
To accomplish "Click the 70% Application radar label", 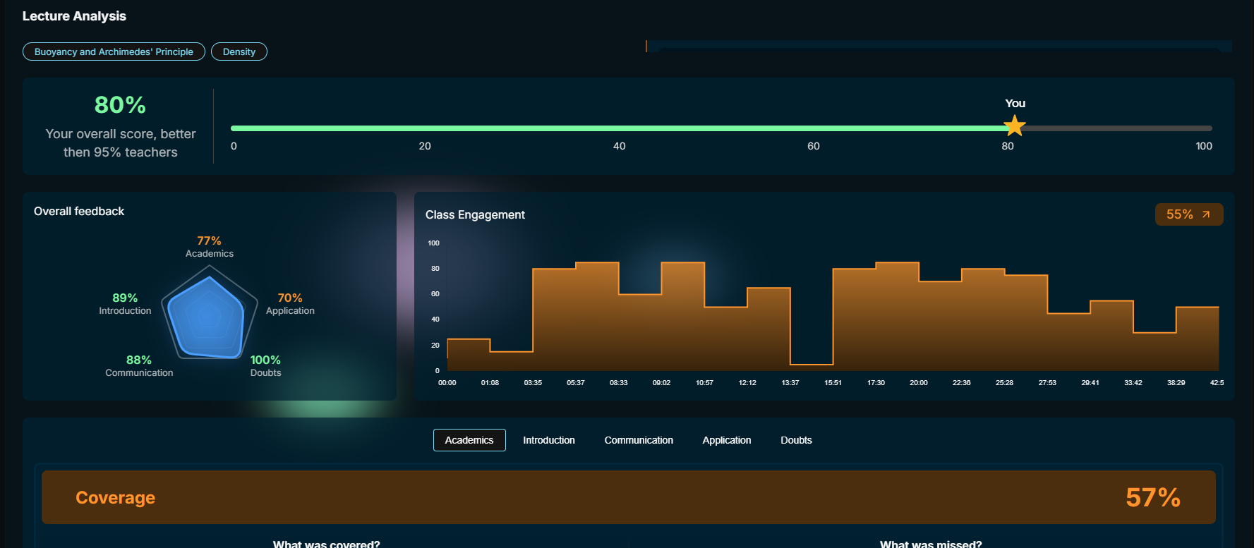I will (x=290, y=303).
